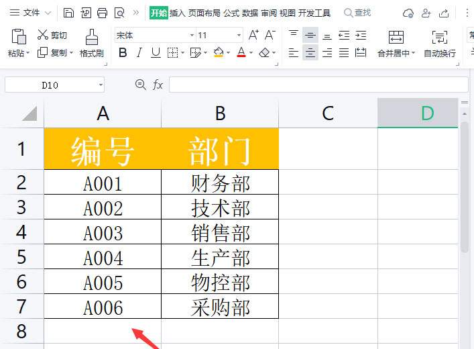Image resolution: width=474 pixels, height=349 pixels.
Task: Click in the formula bar input
Action: coord(318,85)
